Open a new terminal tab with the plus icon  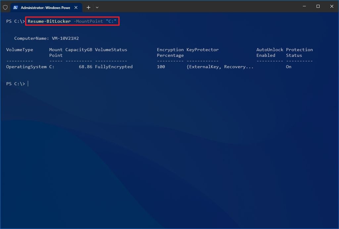tap(88, 7)
